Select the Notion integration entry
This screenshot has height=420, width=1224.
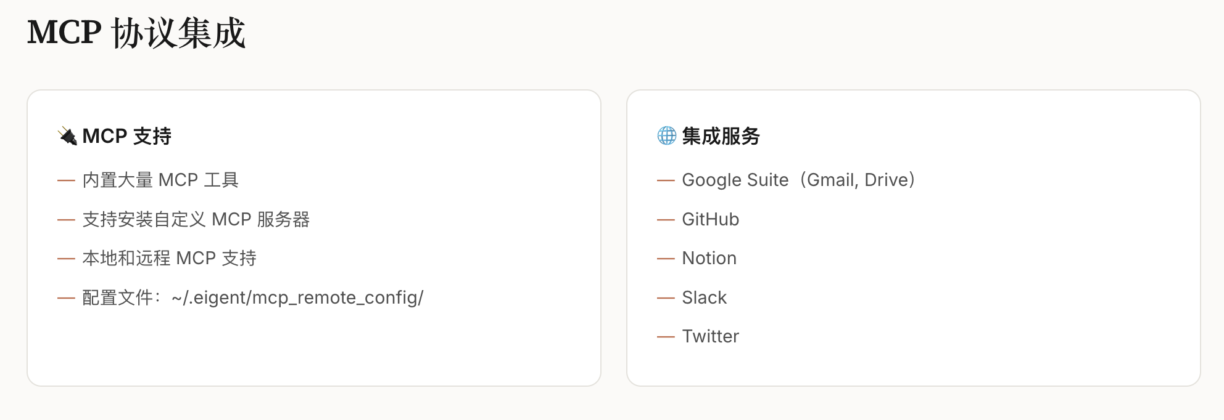point(709,258)
